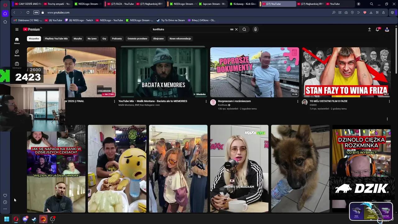Open options for 'Rozpraszam i rozśmieszam' video
Screen dimensions: 398x224
298,101
